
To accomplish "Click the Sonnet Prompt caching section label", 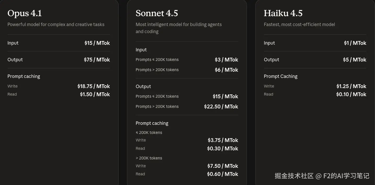I will 152,123.
